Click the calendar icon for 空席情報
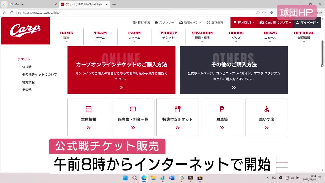325x183 pixels. pos(88,109)
